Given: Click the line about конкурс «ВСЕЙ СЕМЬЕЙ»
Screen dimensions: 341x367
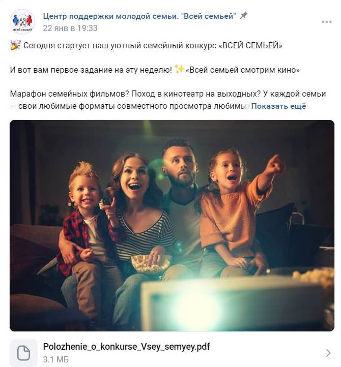Looking at the screenshot, I should (146, 45).
